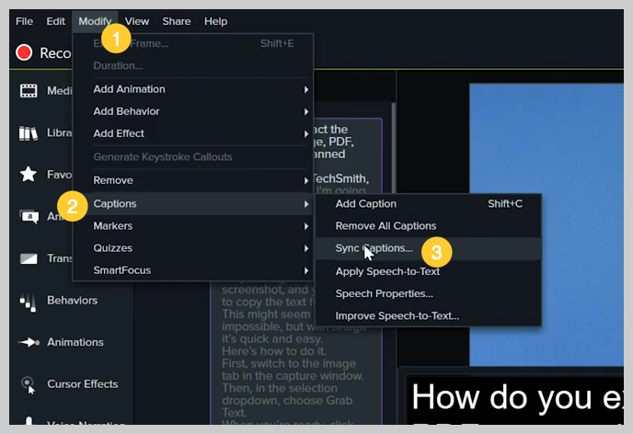This screenshot has width=633, height=434.
Task: Open the Share menu
Action: click(x=177, y=21)
